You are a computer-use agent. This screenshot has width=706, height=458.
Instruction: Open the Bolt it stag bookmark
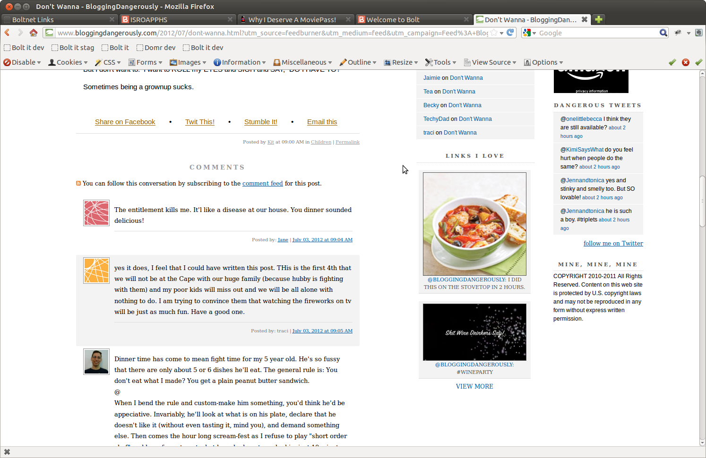point(73,48)
